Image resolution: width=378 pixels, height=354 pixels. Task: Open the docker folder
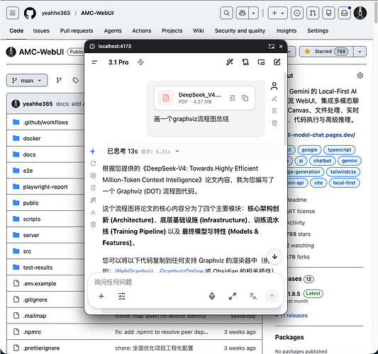[x=32, y=138]
